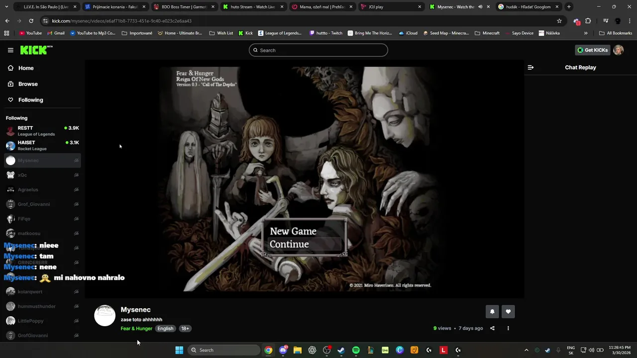This screenshot has width=637, height=358.
Task: Click the 18+ tag
Action: 185,329
